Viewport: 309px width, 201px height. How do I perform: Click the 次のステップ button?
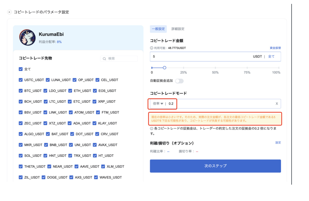(x=216, y=166)
